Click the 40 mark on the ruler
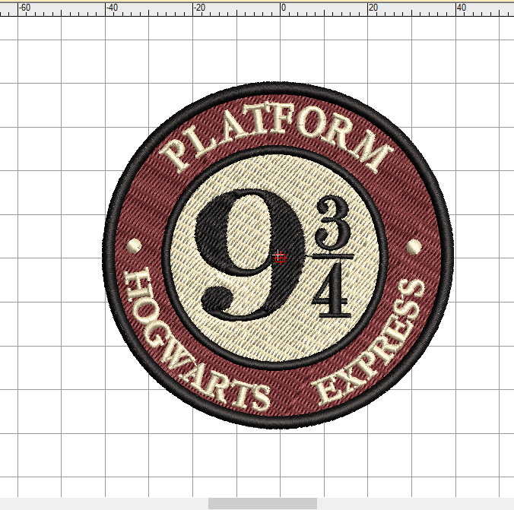514x510 pixels. [462, 8]
